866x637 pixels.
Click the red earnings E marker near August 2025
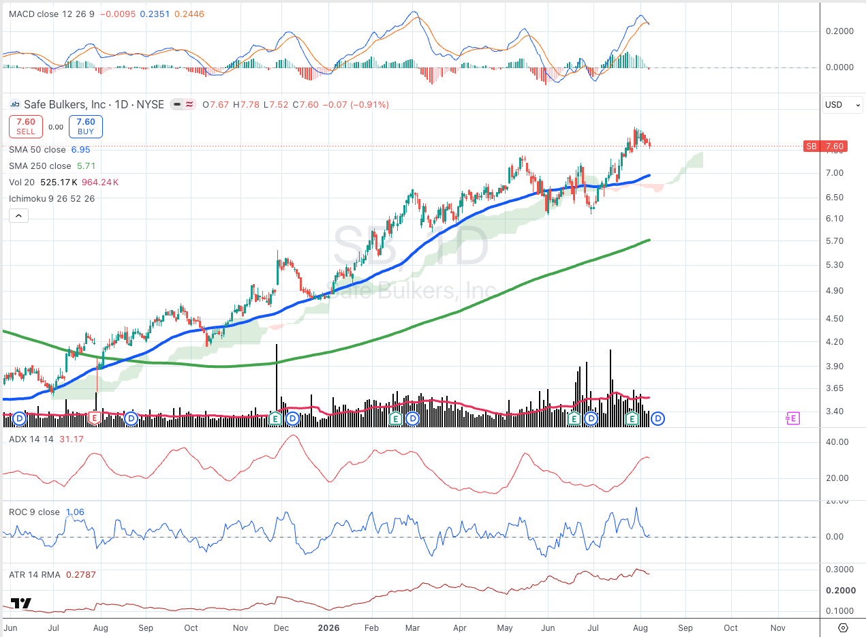[x=95, y=418]
